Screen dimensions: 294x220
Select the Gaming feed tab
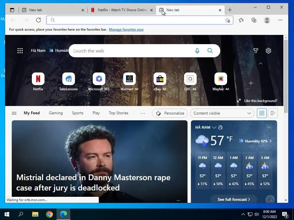pos(56,113)
